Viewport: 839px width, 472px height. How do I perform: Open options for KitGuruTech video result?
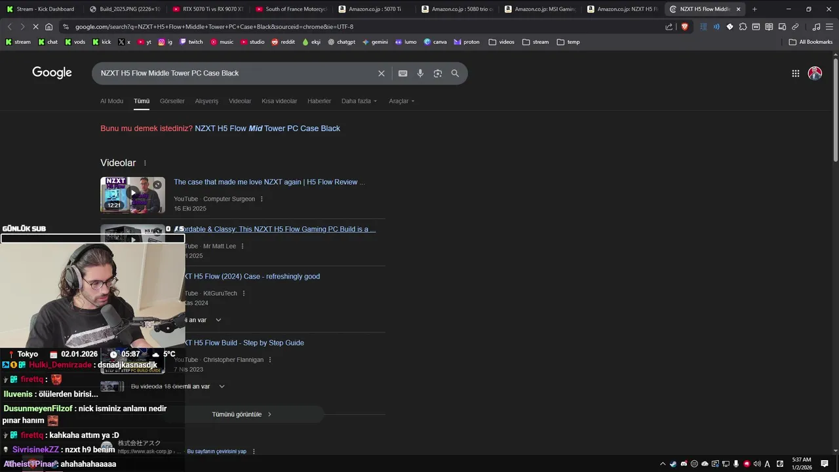tap(244, 294)
